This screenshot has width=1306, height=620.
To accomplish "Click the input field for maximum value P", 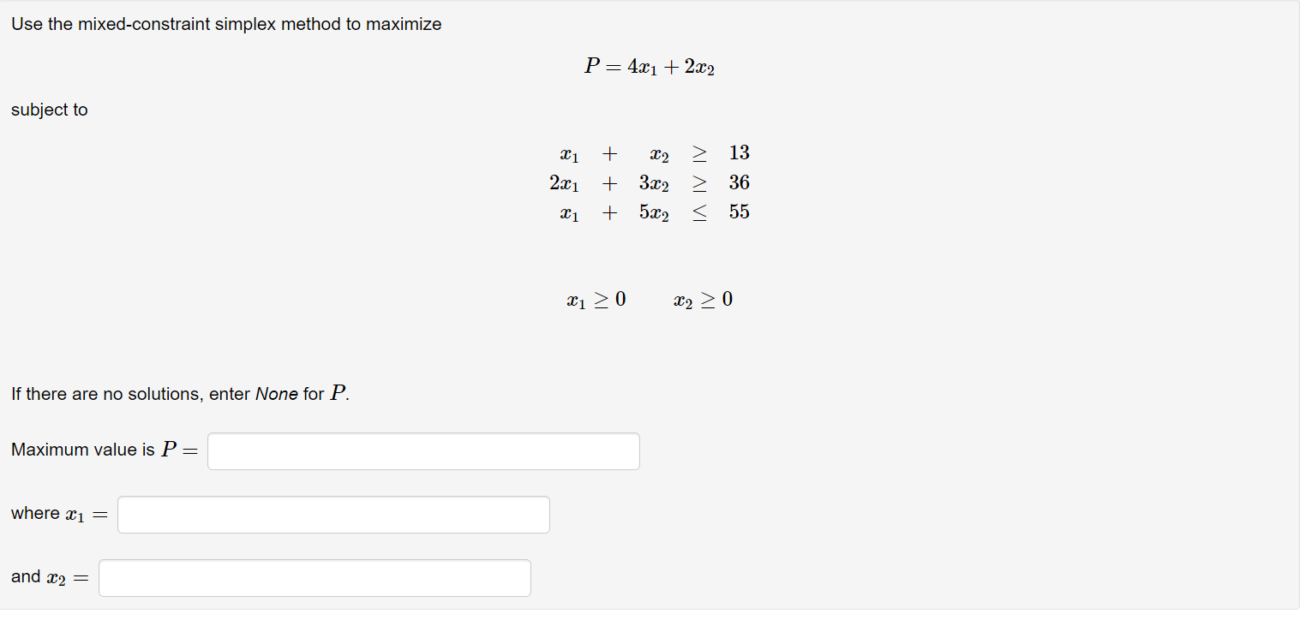I will coord(423,451).
